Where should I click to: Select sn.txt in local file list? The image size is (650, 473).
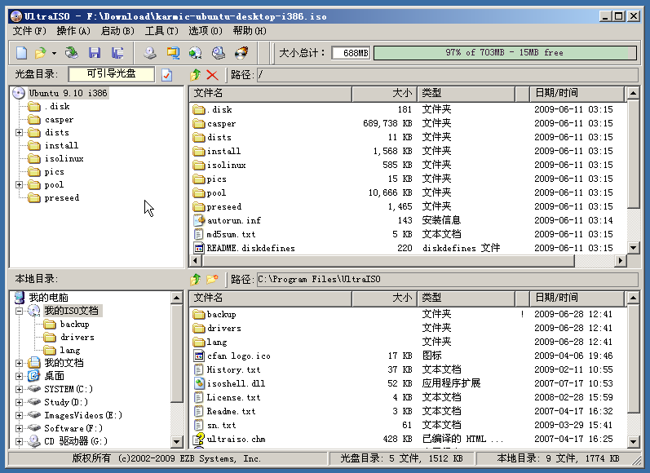(x=221, y=425)
